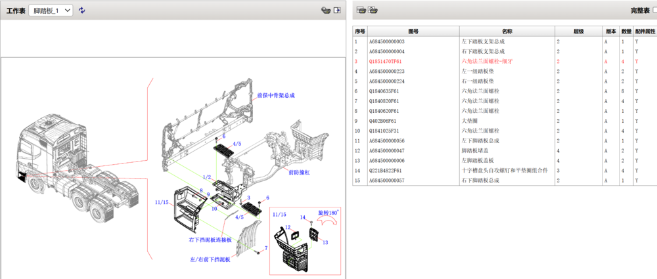Click the 前保中骨架总成 diagram label
Image resolution: width=657 pixels, height=279 pixels.
pos(276,96)
